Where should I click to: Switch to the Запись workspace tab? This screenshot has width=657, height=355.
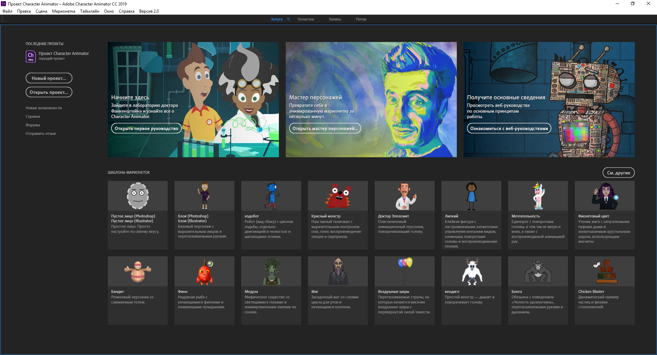coord(335,19)
